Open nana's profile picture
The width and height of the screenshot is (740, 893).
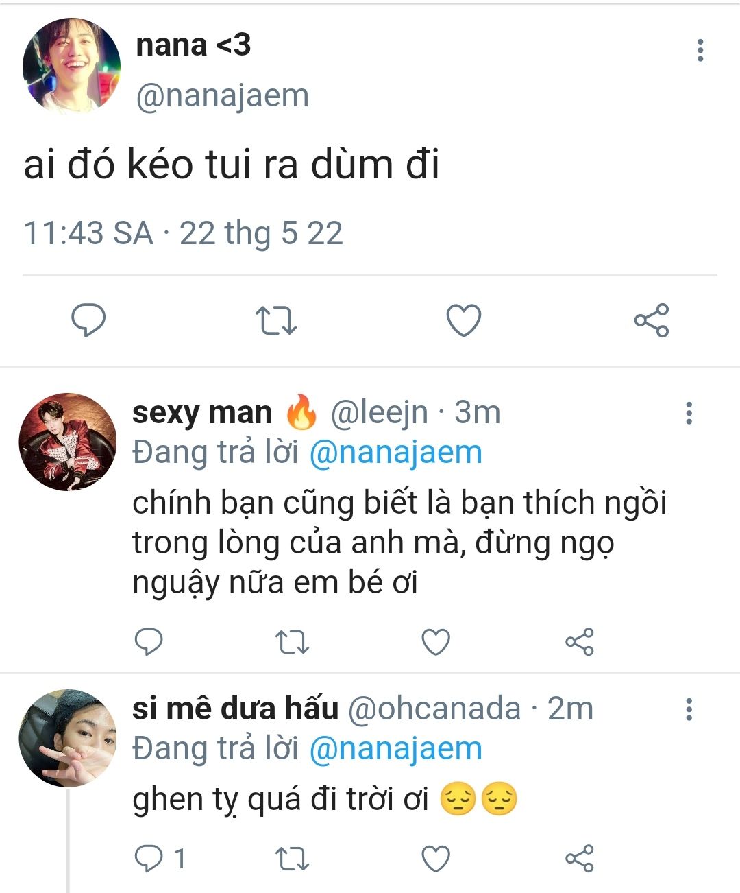coord(71,67)
